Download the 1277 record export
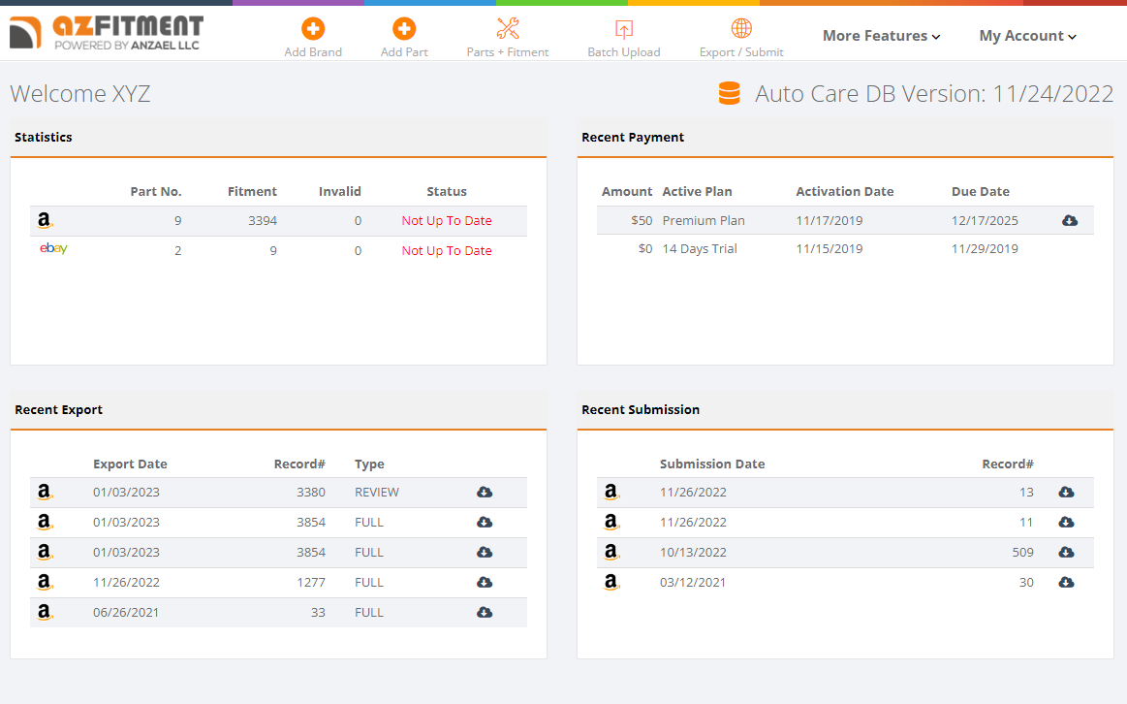Image resolution: width=1127 pixels, height=704 pixels. point(485,582)
